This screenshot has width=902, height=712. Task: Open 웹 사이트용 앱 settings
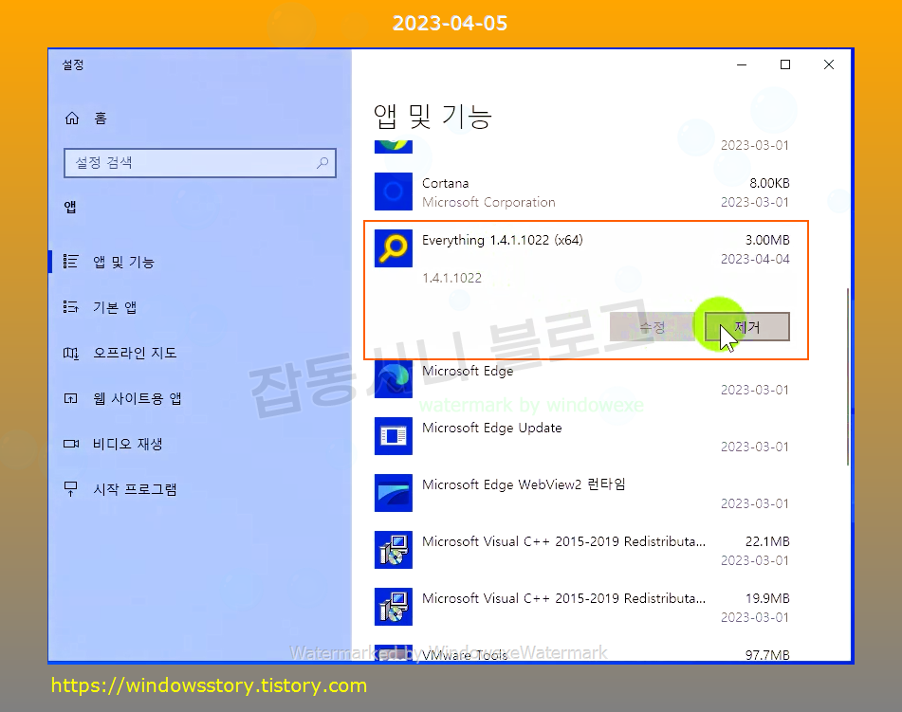(x=199, y=398)
